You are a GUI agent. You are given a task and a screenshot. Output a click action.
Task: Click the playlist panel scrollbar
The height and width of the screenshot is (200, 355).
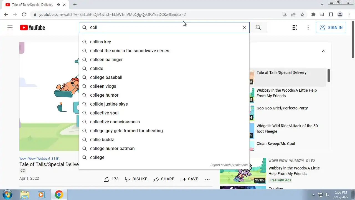tap(329, 76)
